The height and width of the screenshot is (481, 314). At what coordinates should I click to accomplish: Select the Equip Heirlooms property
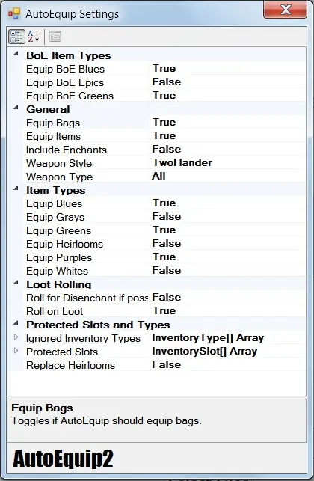tap(65, 245)
